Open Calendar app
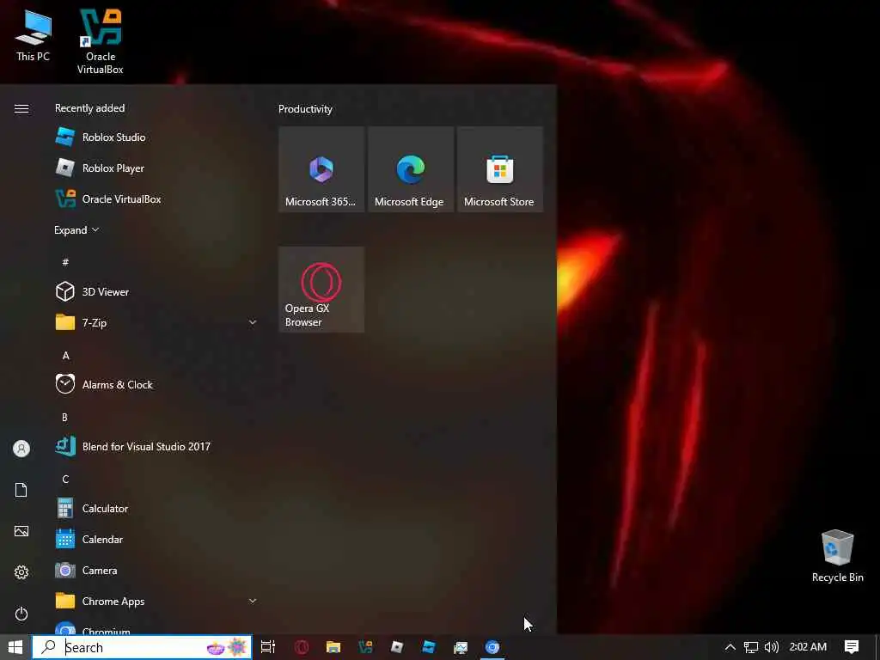Screen dimensions: 880x660 (155, 540)
